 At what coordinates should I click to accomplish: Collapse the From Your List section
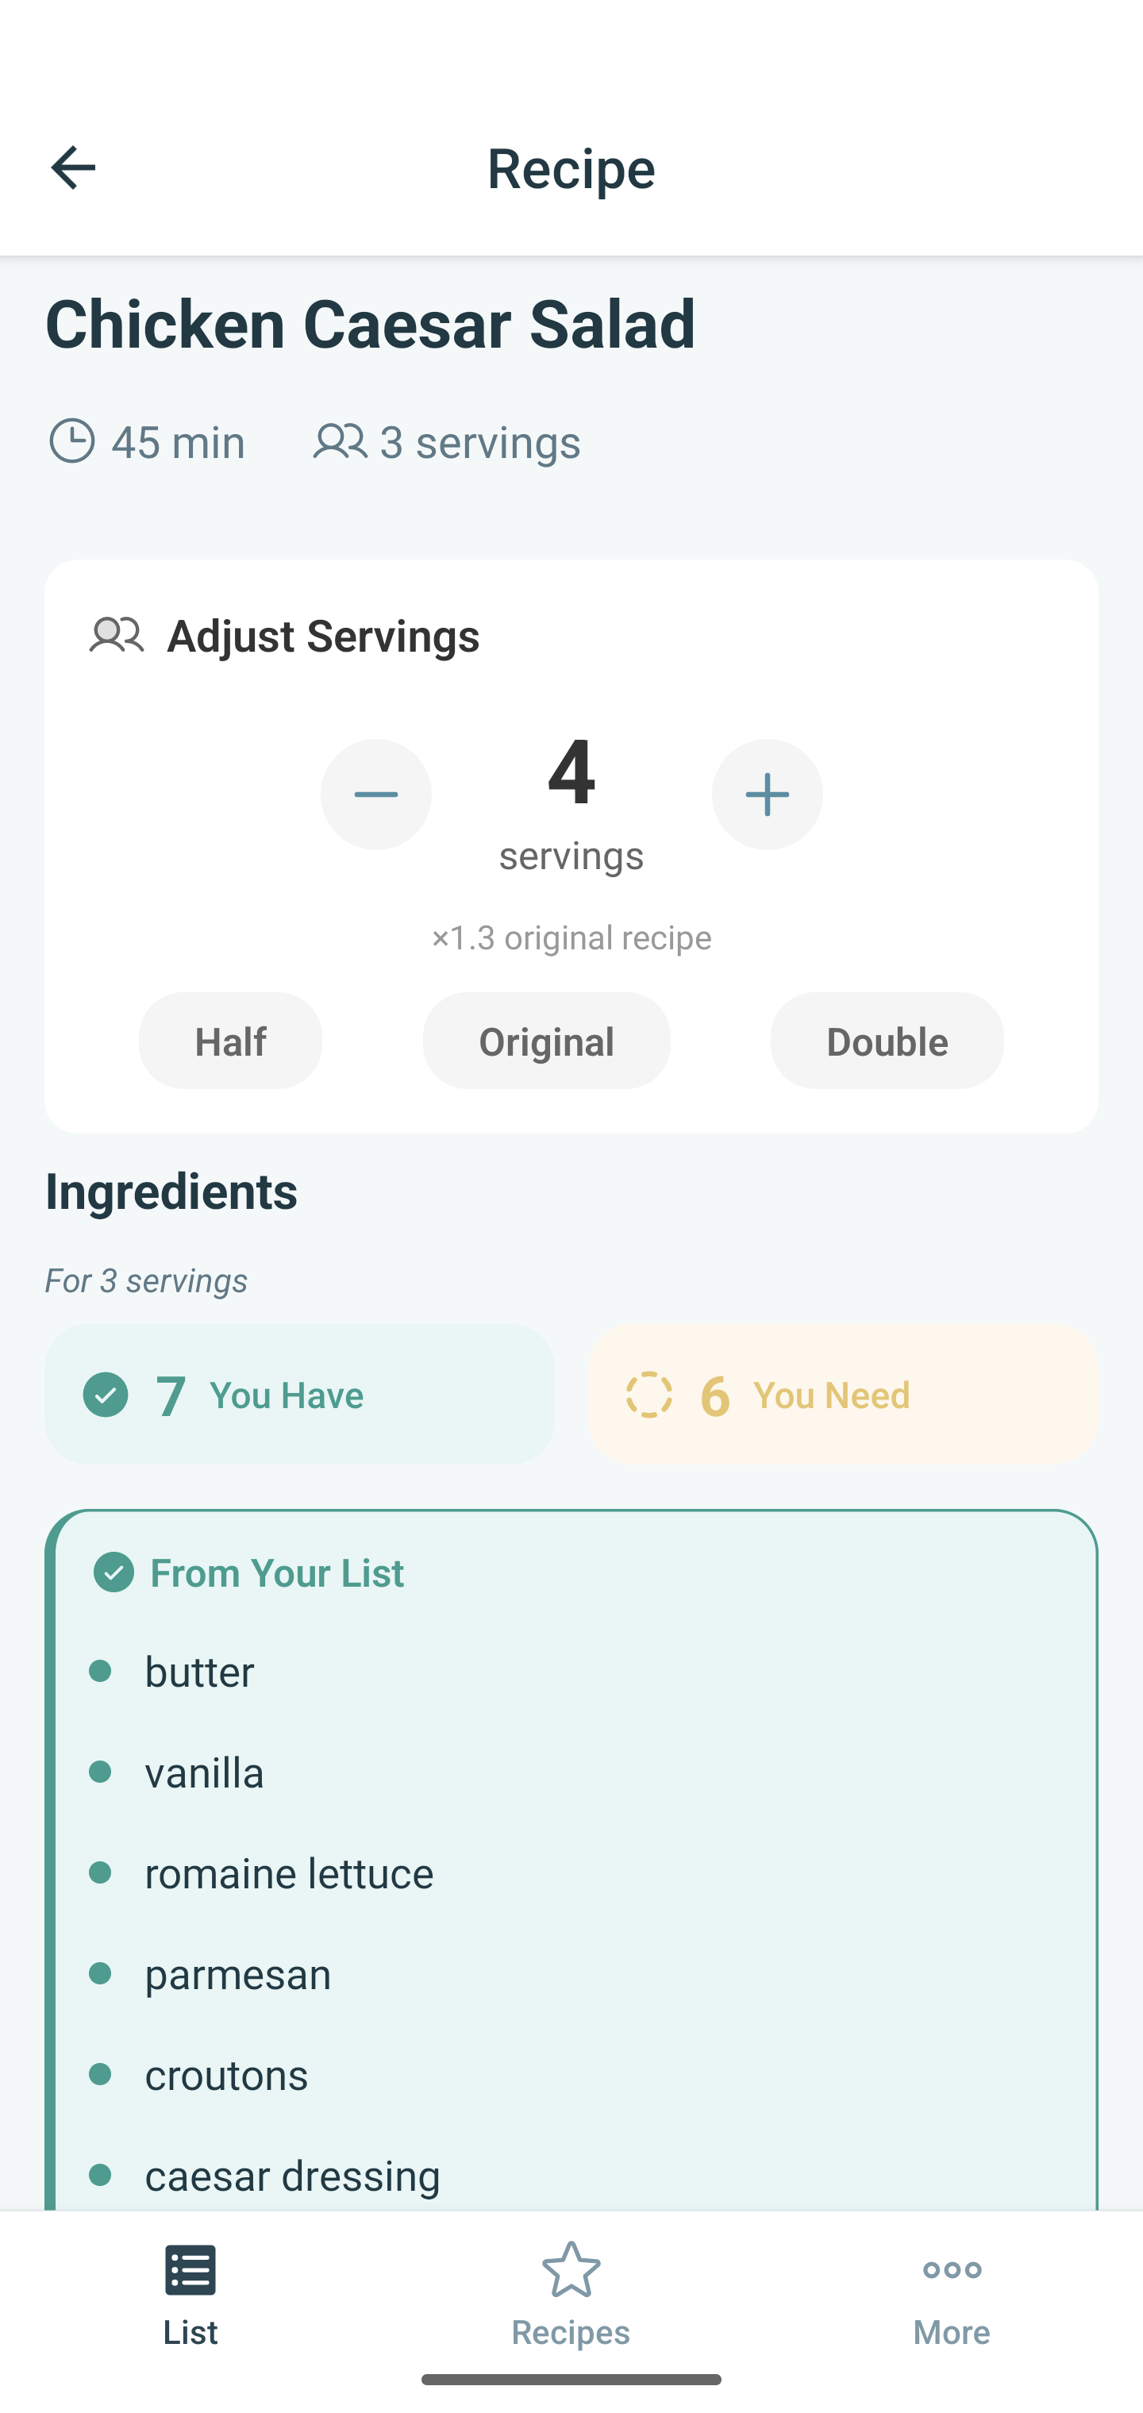click(276, 1572)
